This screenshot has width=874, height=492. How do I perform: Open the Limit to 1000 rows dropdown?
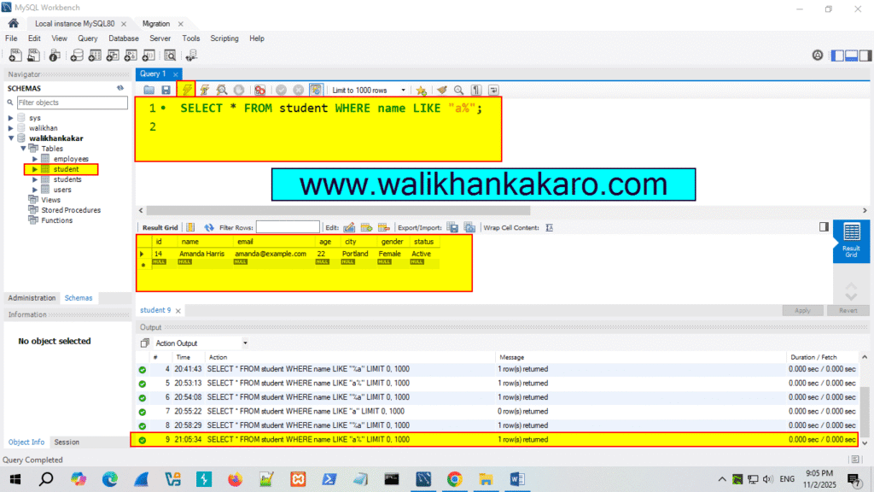pyautogui.click(x=403, y=89)
